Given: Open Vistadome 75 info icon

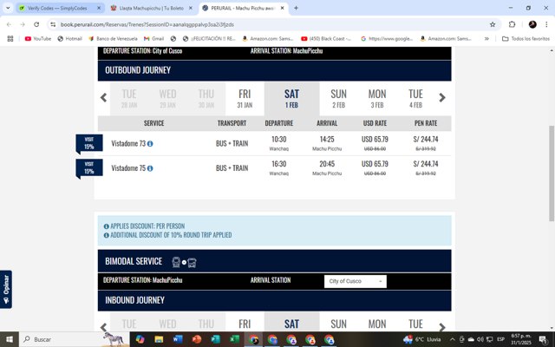Looking at the screenshot, I should click(150, 168).
